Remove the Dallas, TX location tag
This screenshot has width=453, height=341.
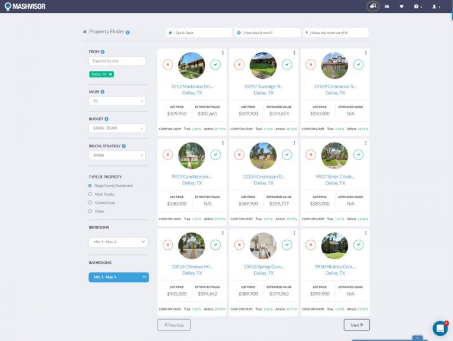click(x=110, y=74)
